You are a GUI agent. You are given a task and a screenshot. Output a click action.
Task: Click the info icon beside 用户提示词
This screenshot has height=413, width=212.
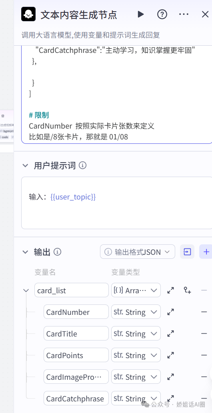pos(82,166)
